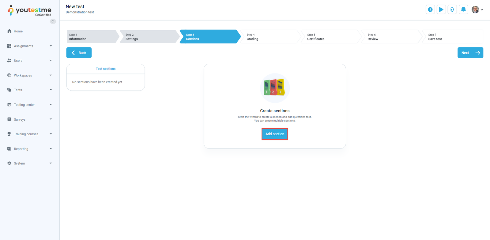
Task: Go Back to the previous step
Action: [79, 53]
